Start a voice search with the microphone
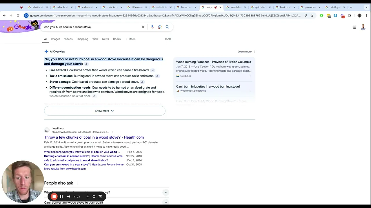The width and height of the screenshot is (371, 208). pyautogui.click(x=152, y=27)
